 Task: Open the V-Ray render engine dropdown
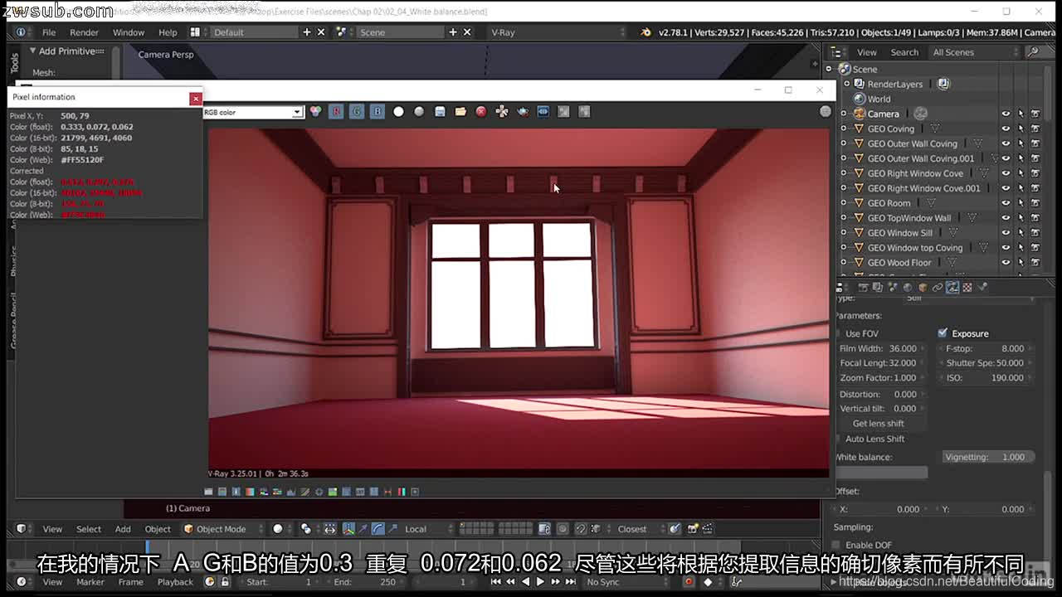click(x=559, y=32)
